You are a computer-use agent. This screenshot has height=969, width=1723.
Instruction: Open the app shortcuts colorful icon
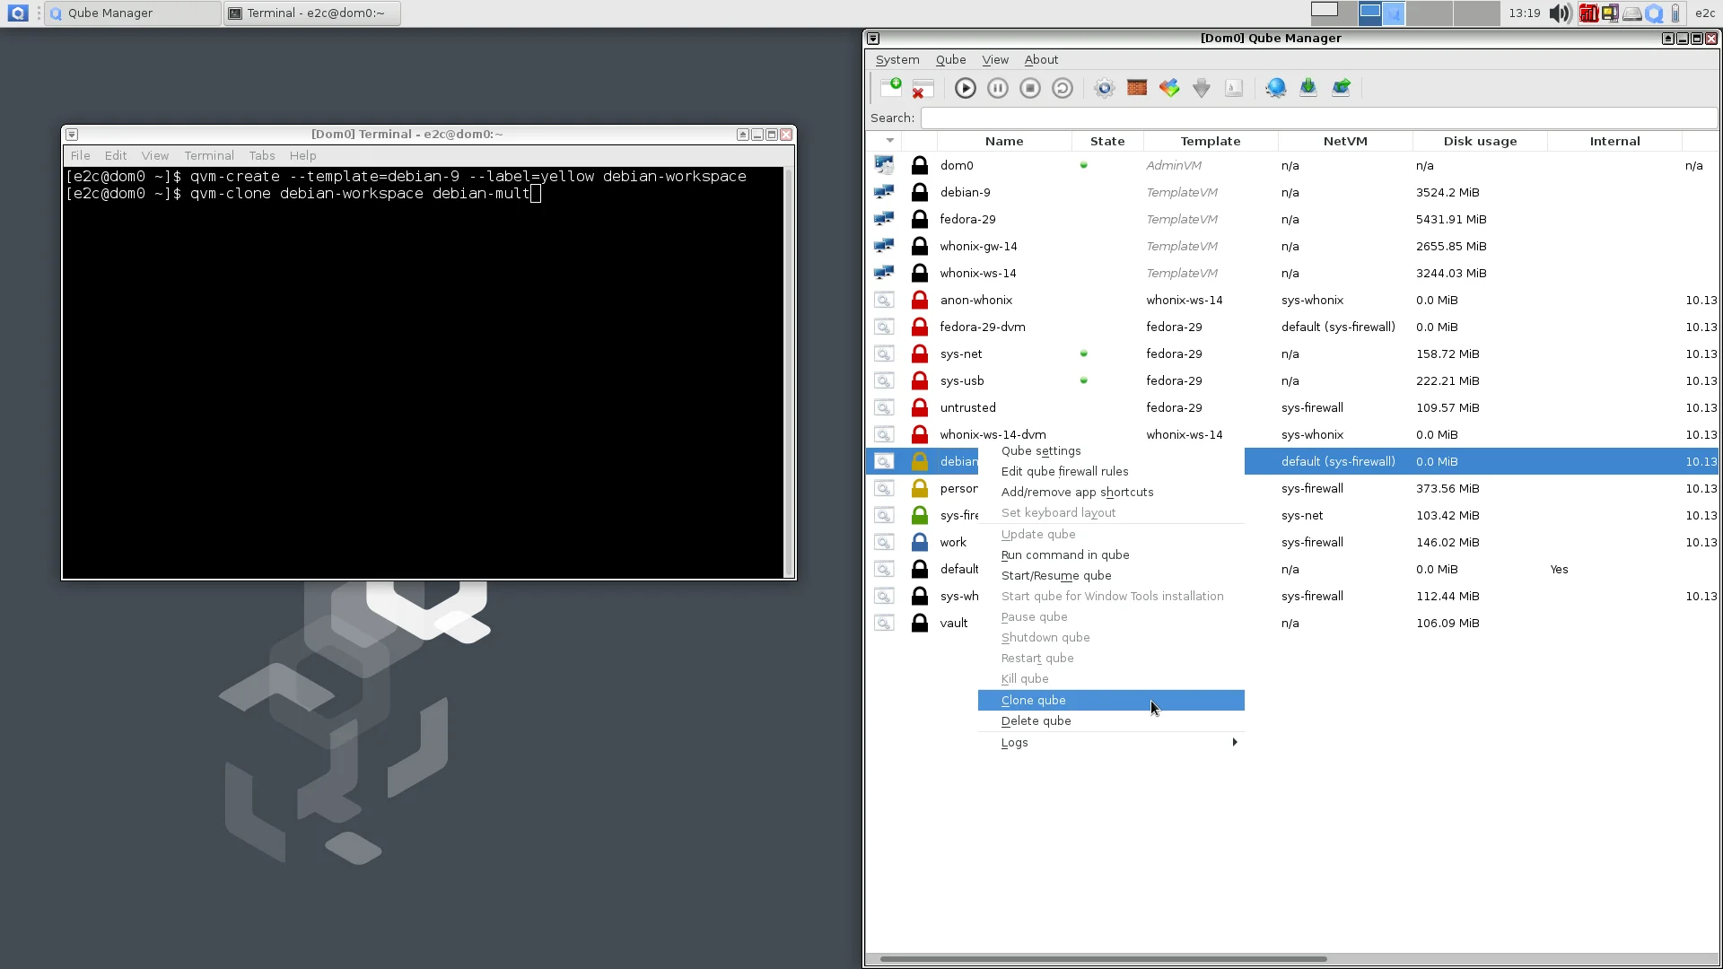[x=1169, y=88]
